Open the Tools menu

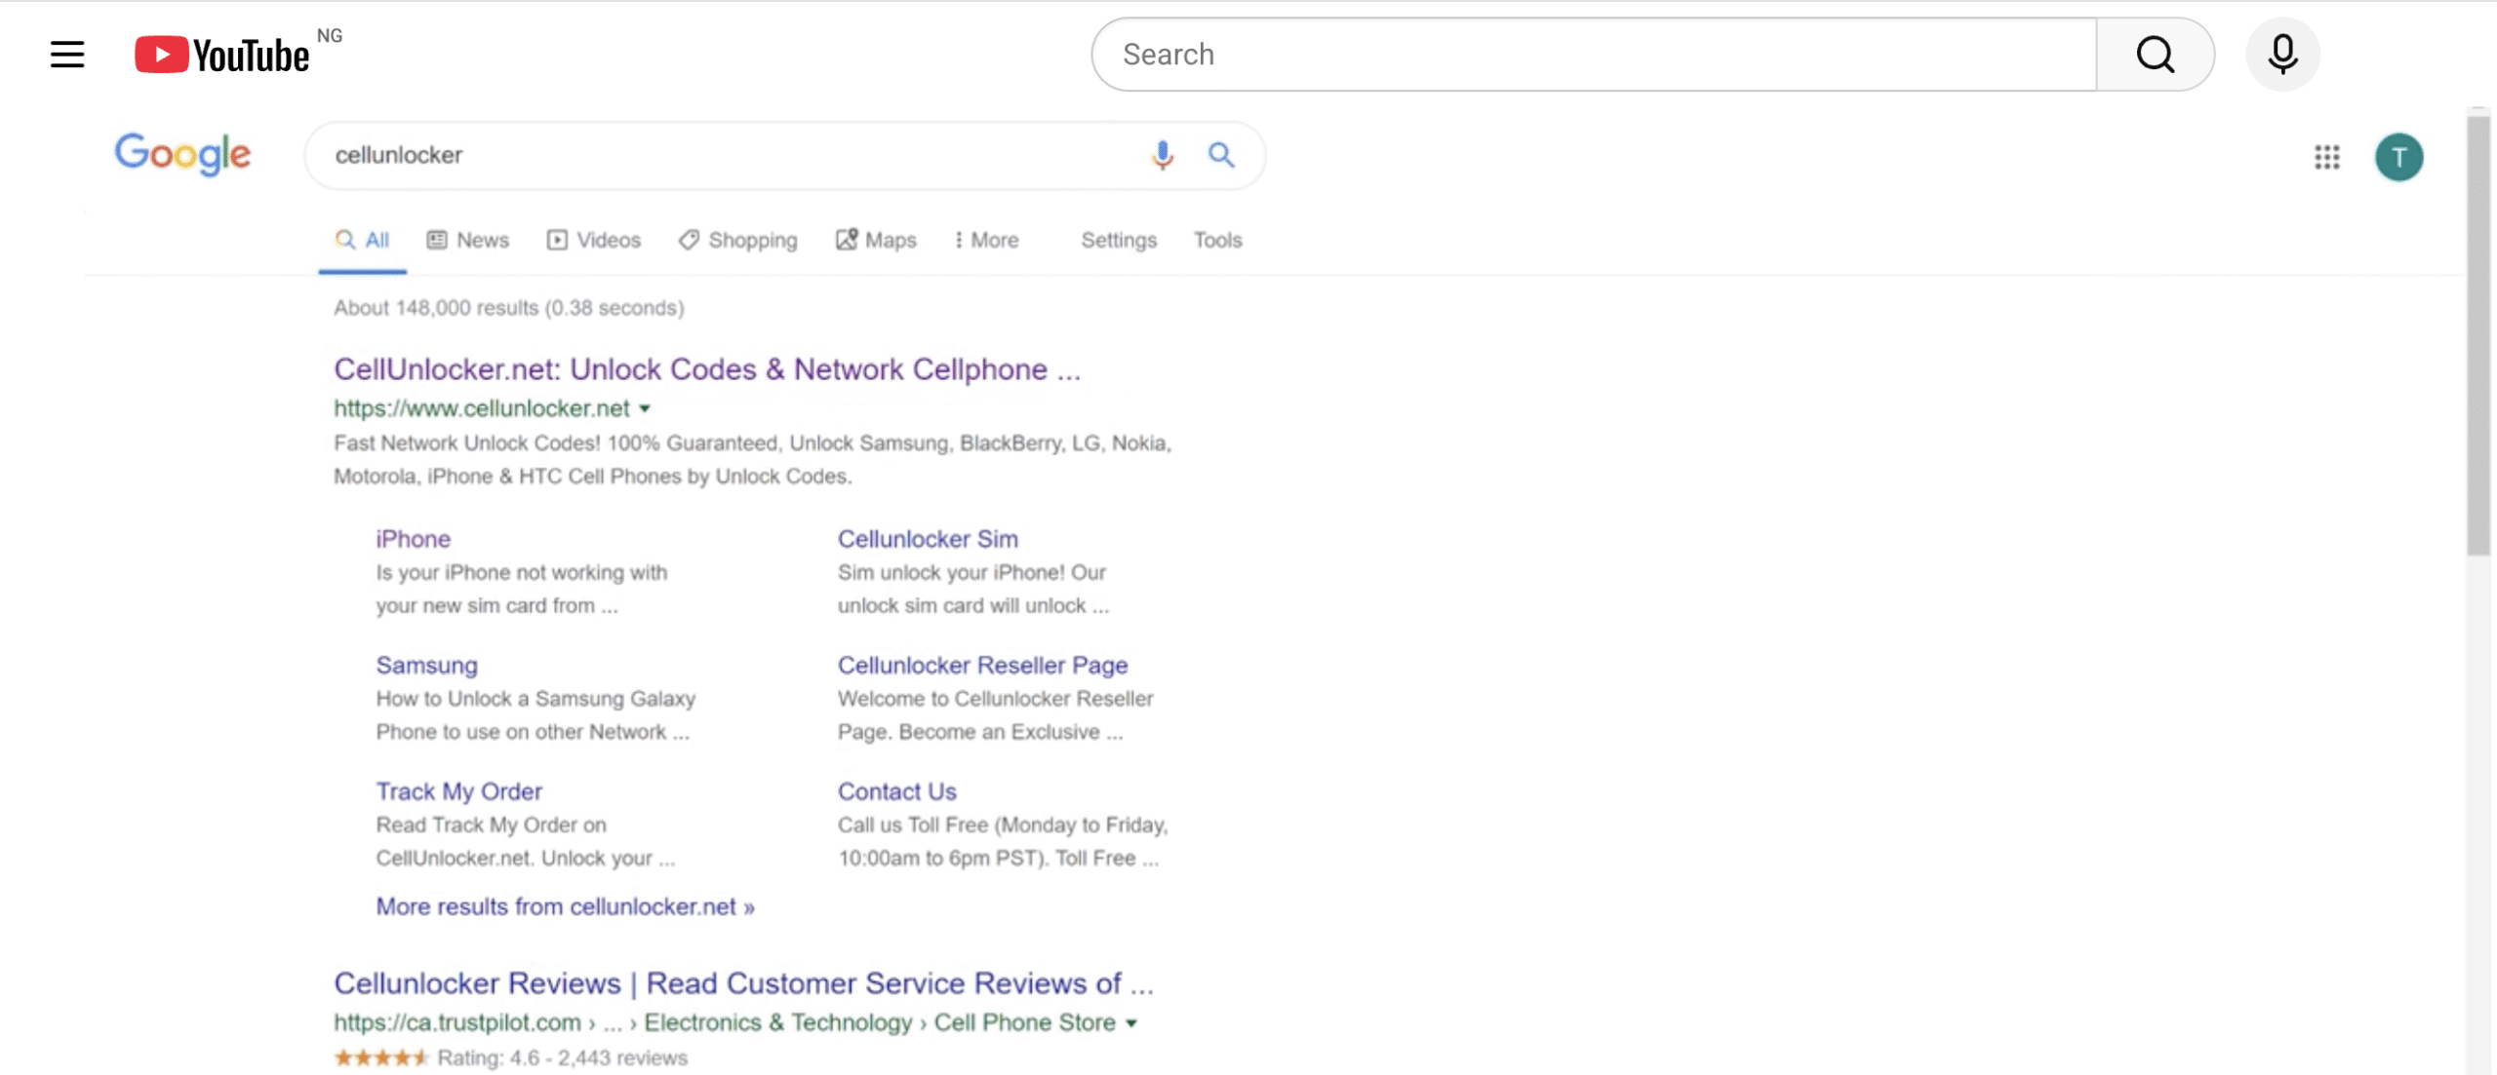1217,240
